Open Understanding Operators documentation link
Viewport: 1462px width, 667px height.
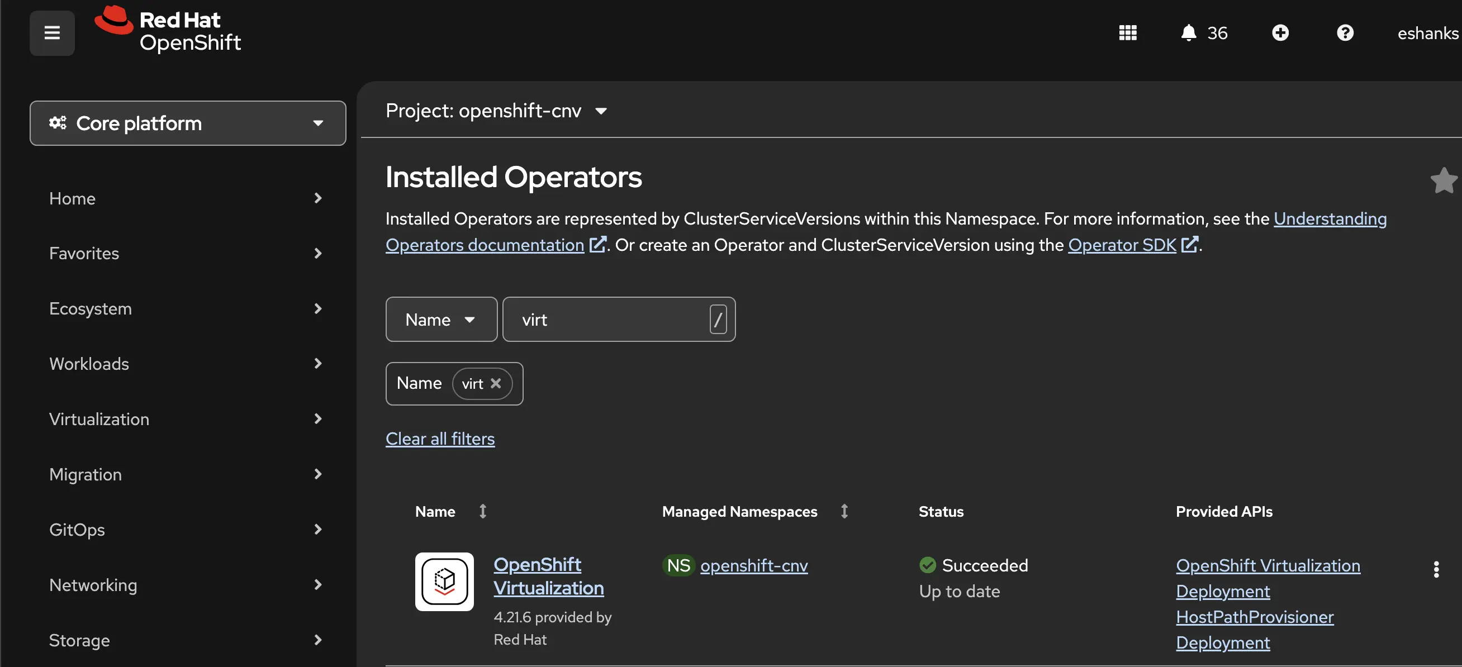tap(485, 245)
